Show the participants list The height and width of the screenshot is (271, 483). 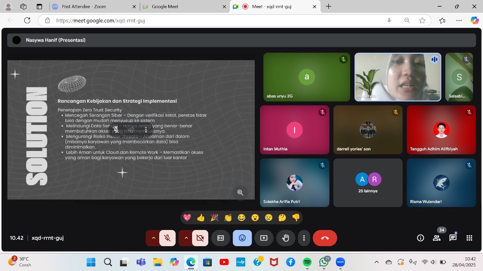coord(437,238)
